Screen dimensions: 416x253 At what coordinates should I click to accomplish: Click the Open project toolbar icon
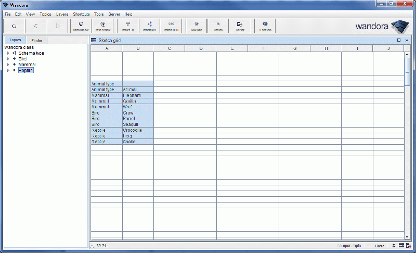pyautogui.click(x=81, y=25)
